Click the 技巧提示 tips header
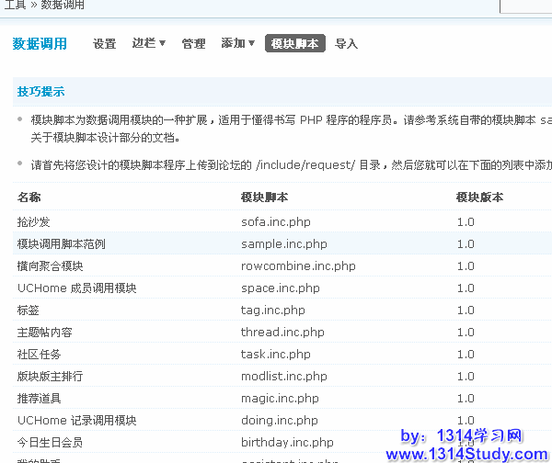The height and width of the screenshot is (463, 552). tap(40, 92)
